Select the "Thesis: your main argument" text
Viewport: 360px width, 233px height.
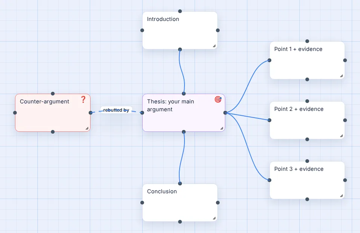pyautogui.click(x=171, y=106)
